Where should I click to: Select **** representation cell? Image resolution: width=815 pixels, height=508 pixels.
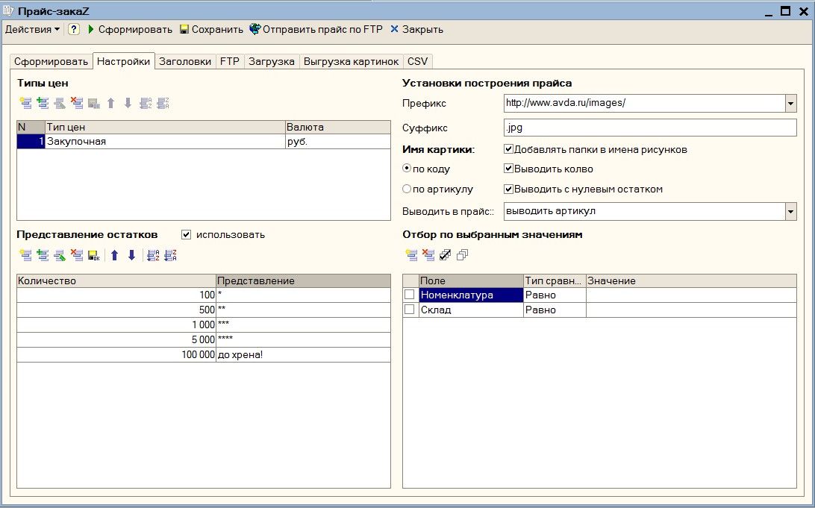pyautogui.click(x=303, y=339)
